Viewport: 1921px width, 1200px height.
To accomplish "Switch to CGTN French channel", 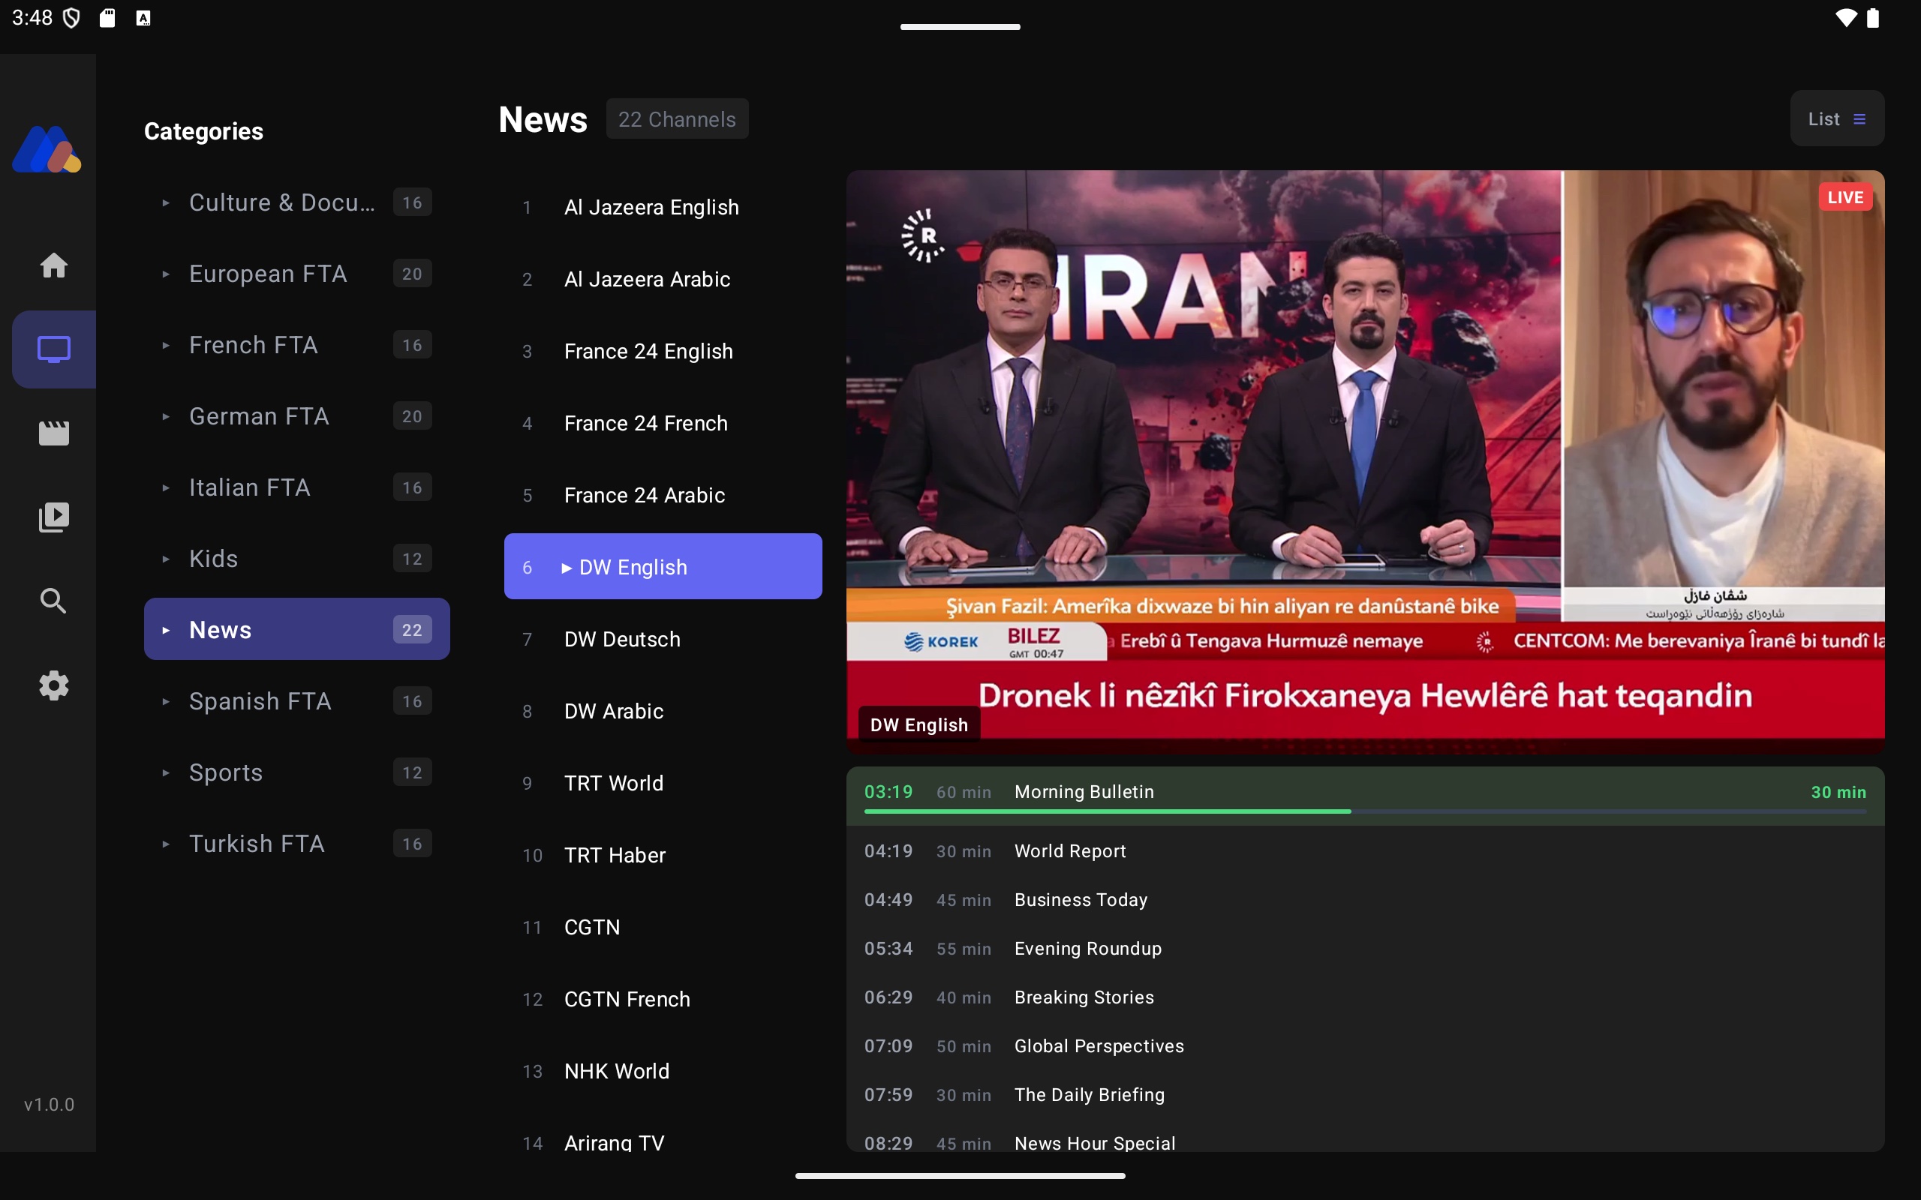I will coord(663,999).
